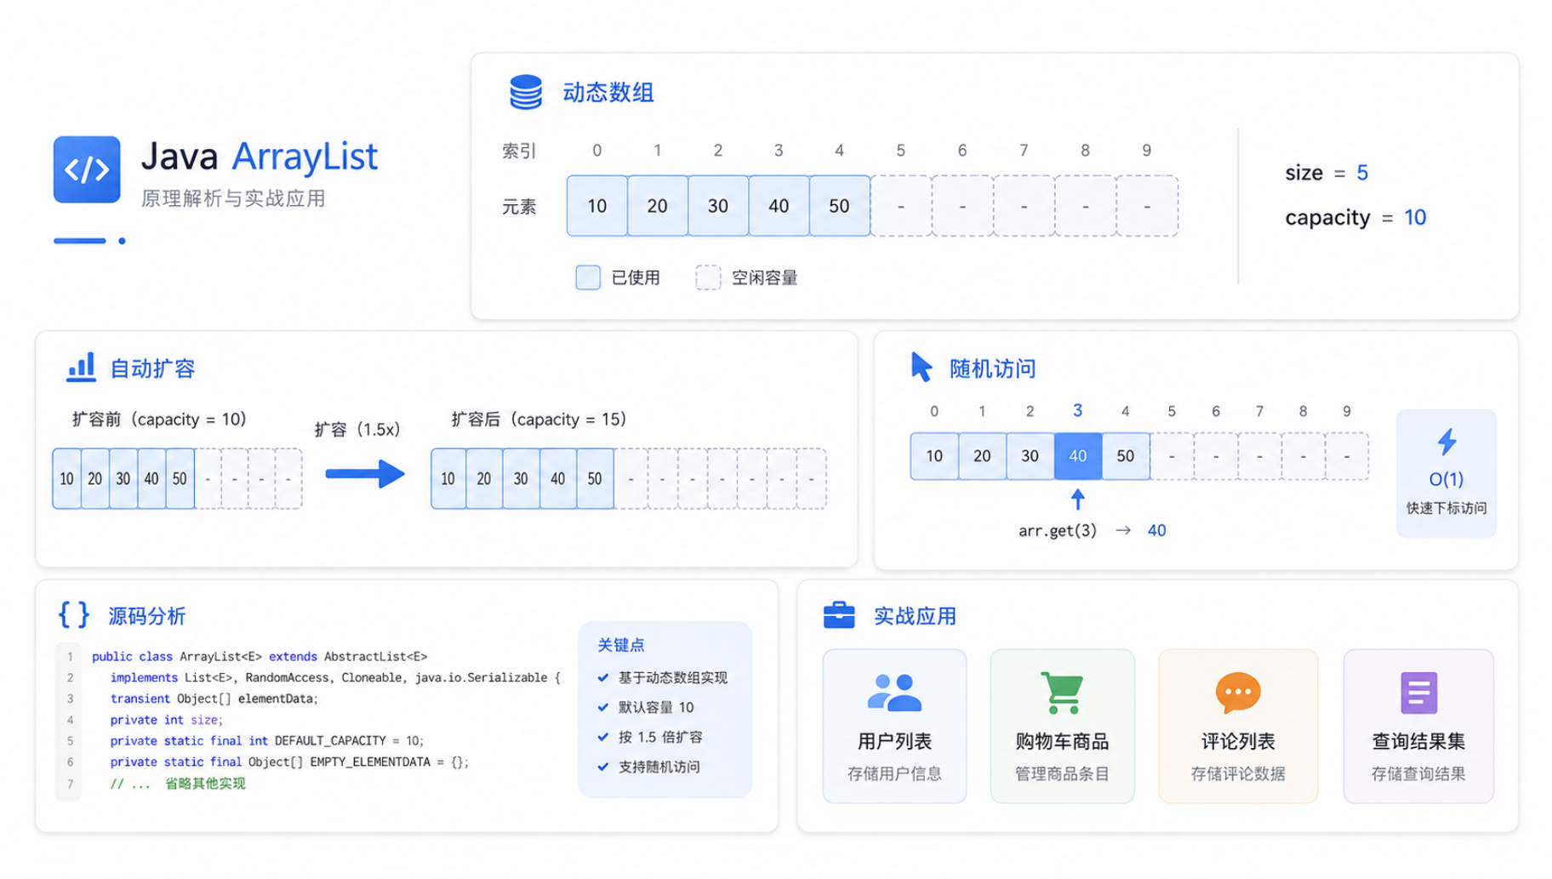1552x879 pixels.
Task: Click the big blue 扩容 right arrow
Action: [x=365, y=474]
